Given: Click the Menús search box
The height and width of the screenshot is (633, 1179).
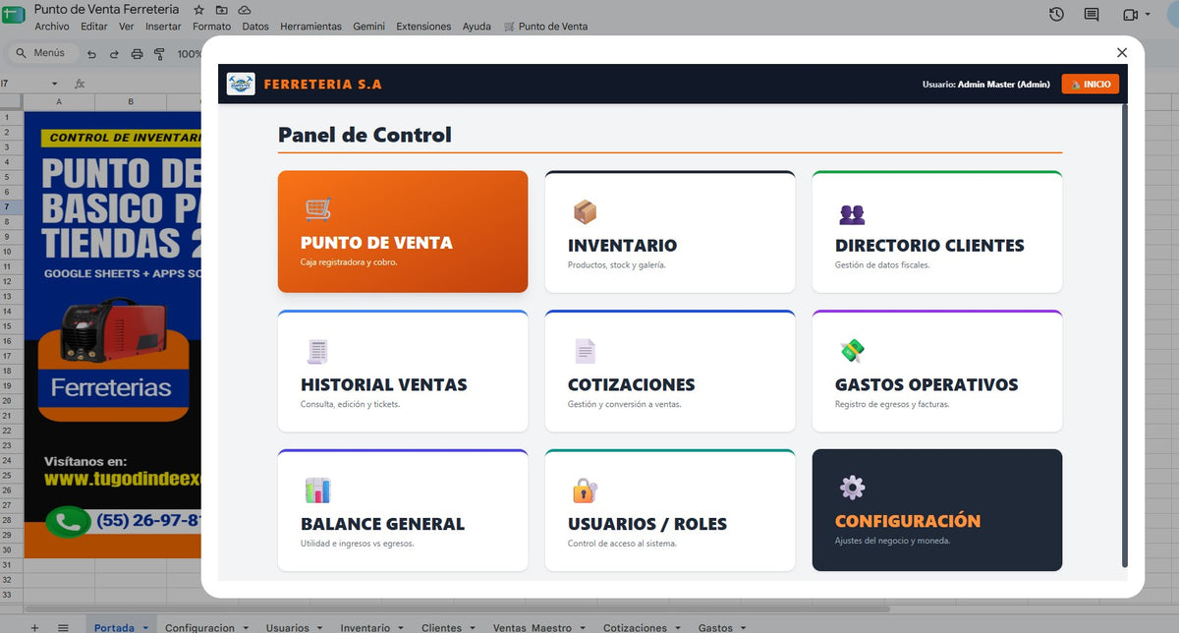Looking at the screenshot, I should click(42, 53).
